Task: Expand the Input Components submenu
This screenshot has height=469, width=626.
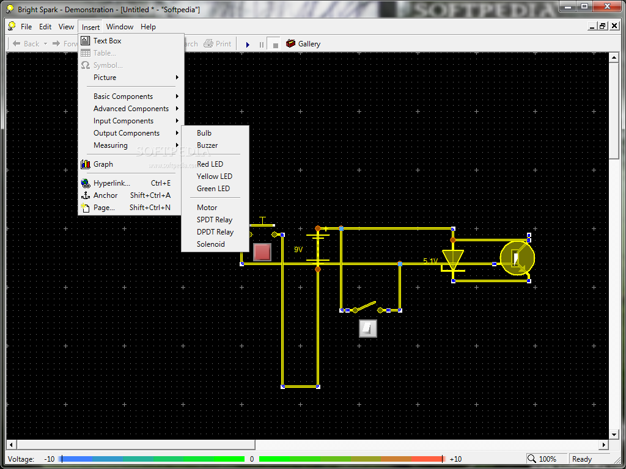Action: 131,121
